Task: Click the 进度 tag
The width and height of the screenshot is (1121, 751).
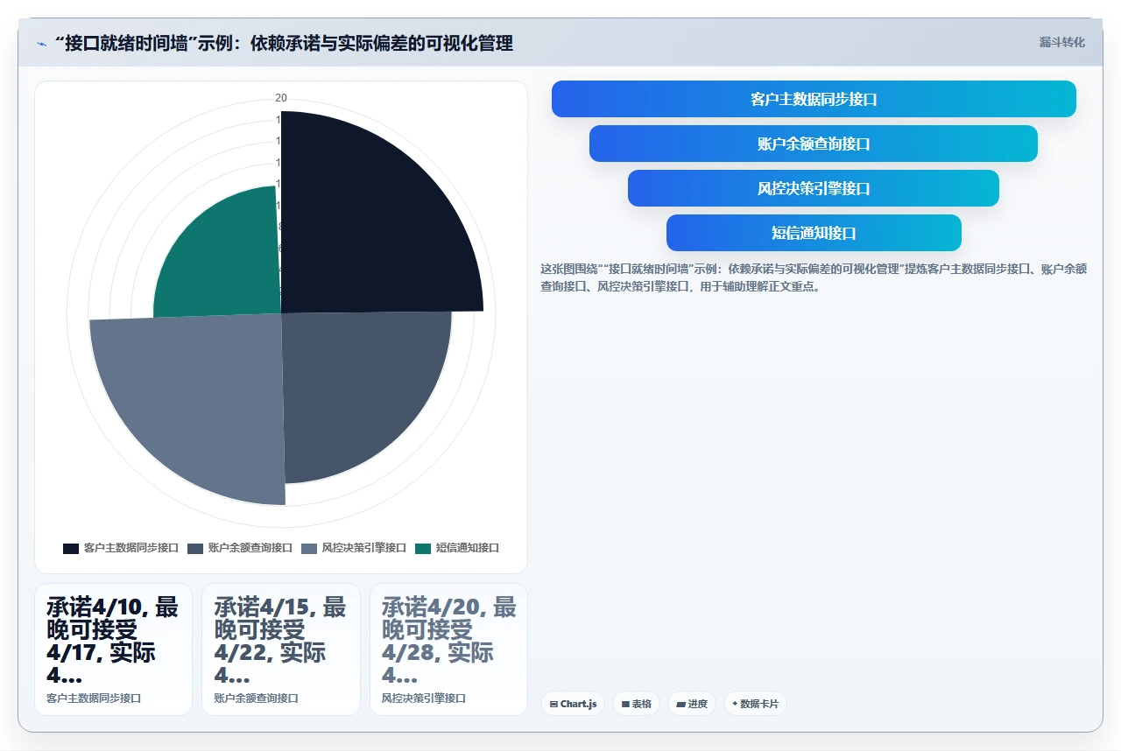Action: pyautogui.click(x=692, y=704)
